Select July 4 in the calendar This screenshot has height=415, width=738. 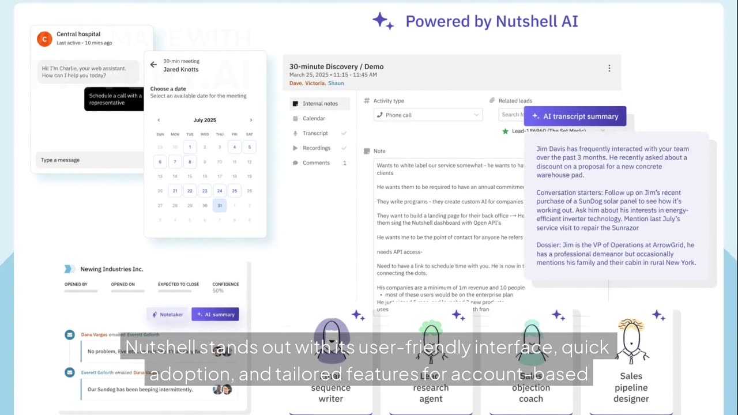(x=234, y=147)
